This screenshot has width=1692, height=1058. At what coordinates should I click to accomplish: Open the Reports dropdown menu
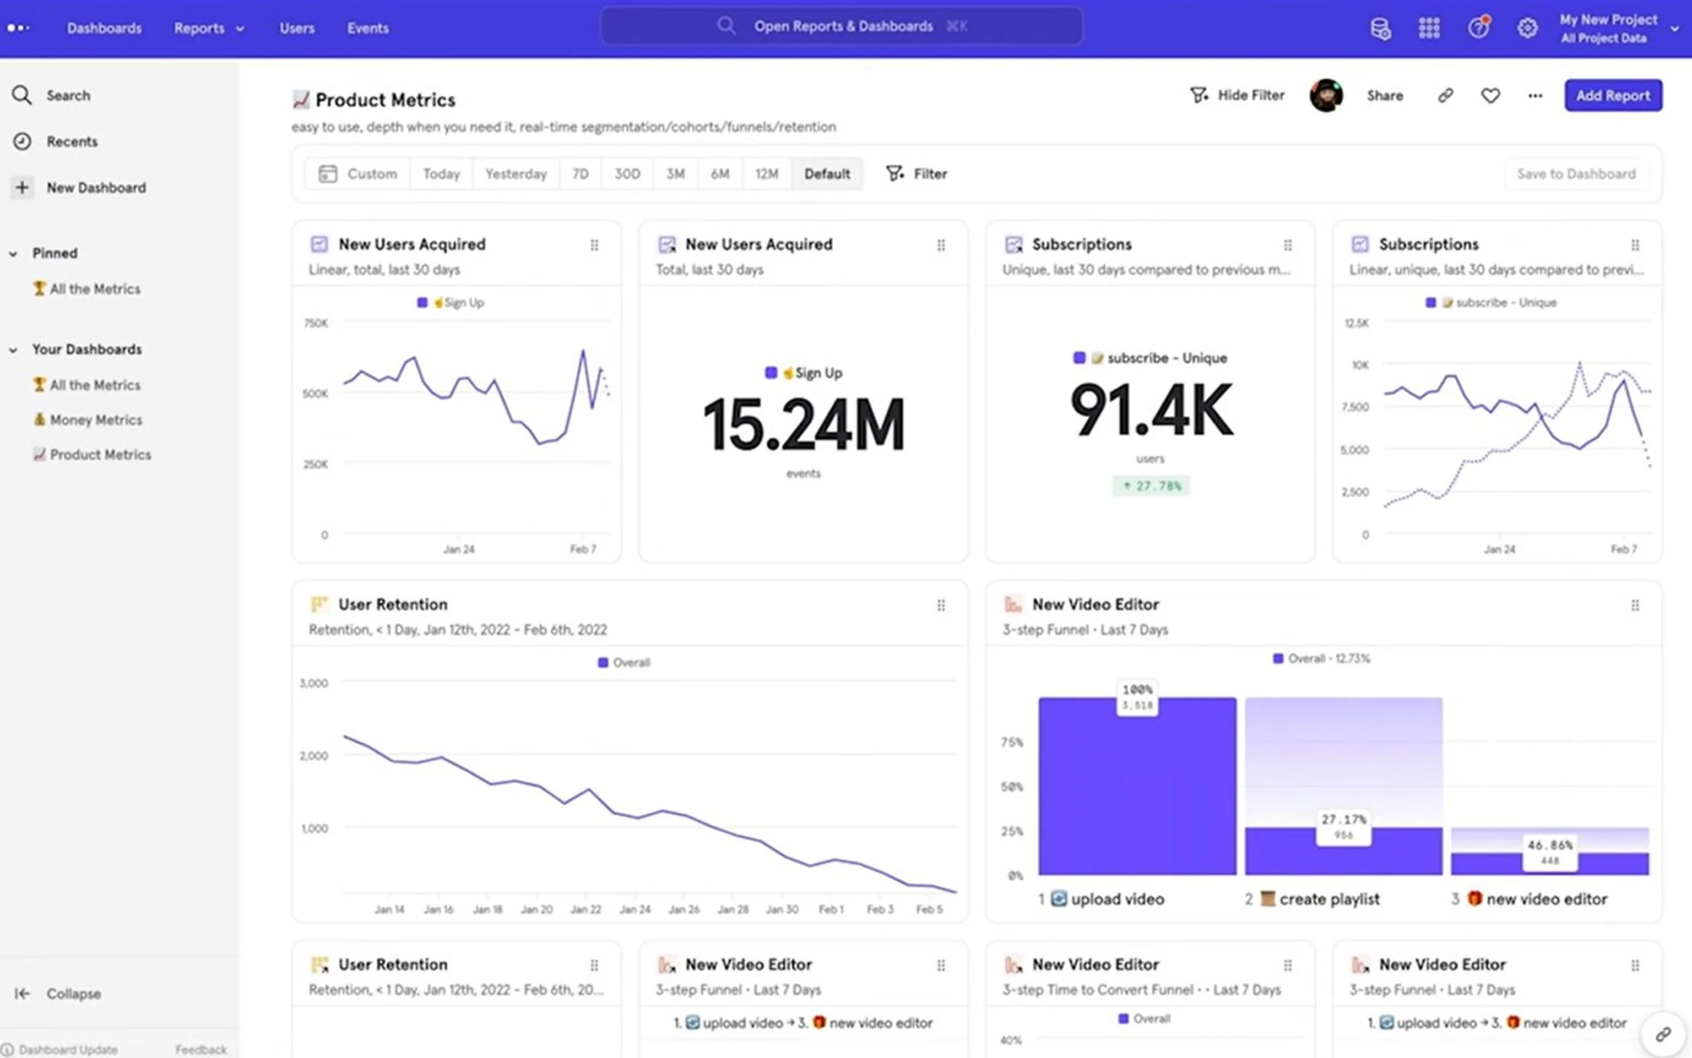point(208,28)
